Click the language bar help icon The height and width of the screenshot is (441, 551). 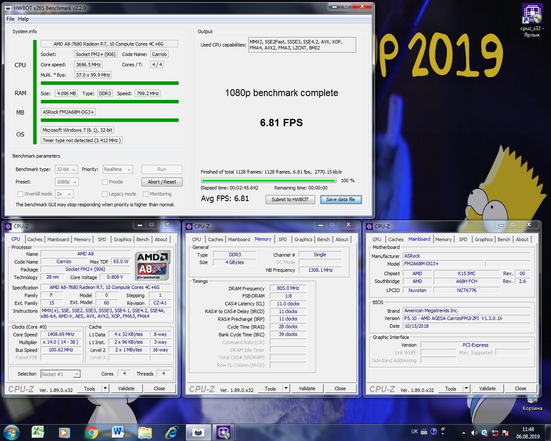(433, 432)
